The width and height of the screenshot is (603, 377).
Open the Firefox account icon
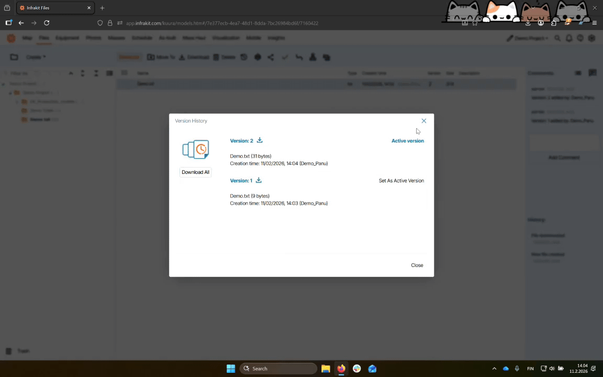coord(541,23)
